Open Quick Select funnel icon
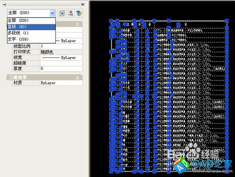This screenshot has height=177, width=235. point(79,13)
